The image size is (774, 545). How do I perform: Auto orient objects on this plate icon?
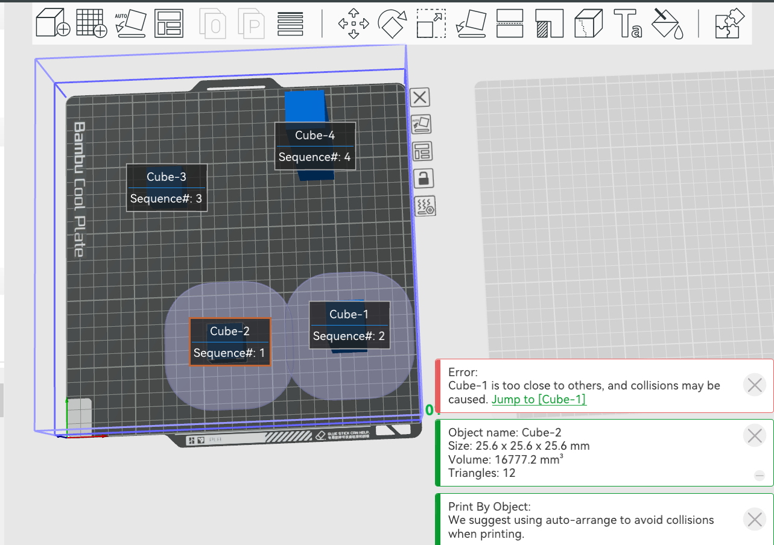[421, 125]
